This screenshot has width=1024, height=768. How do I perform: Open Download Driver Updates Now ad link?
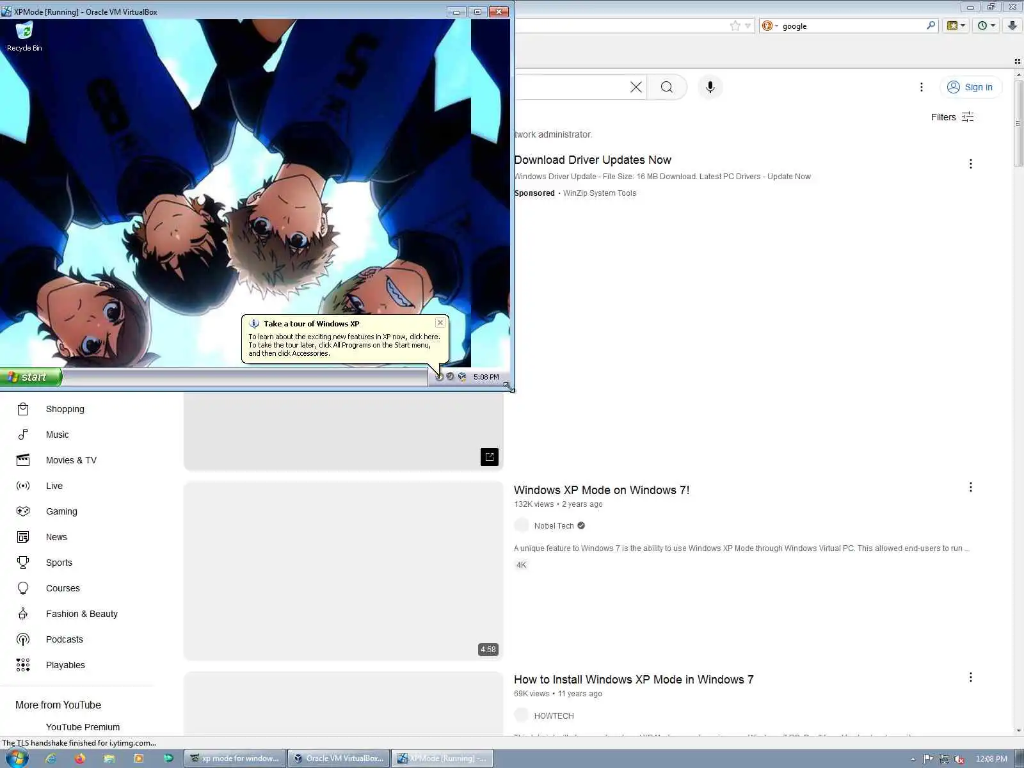[593, 160]
